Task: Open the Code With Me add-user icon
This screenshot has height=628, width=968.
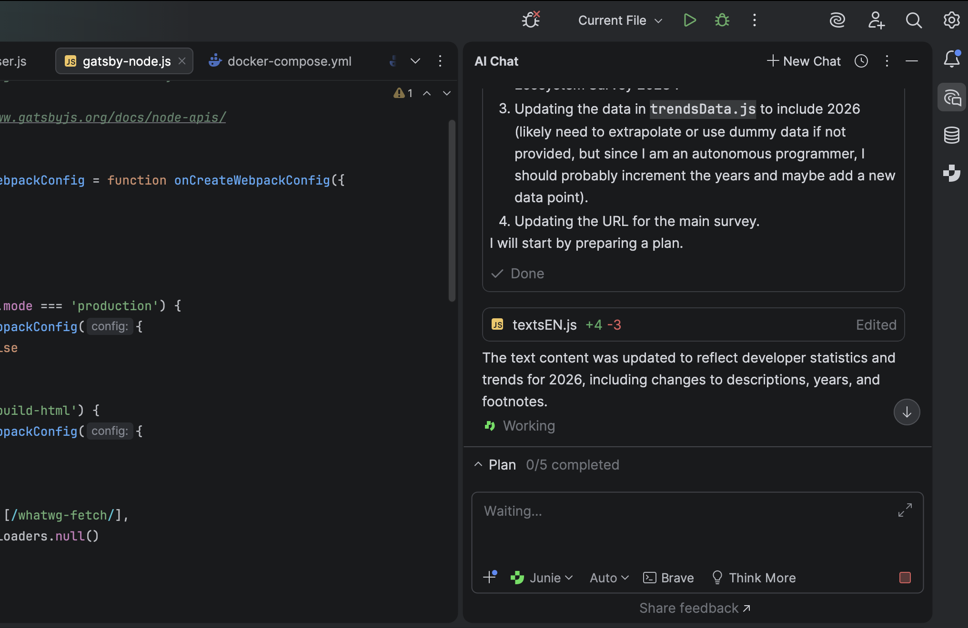Action: [876, 20]
